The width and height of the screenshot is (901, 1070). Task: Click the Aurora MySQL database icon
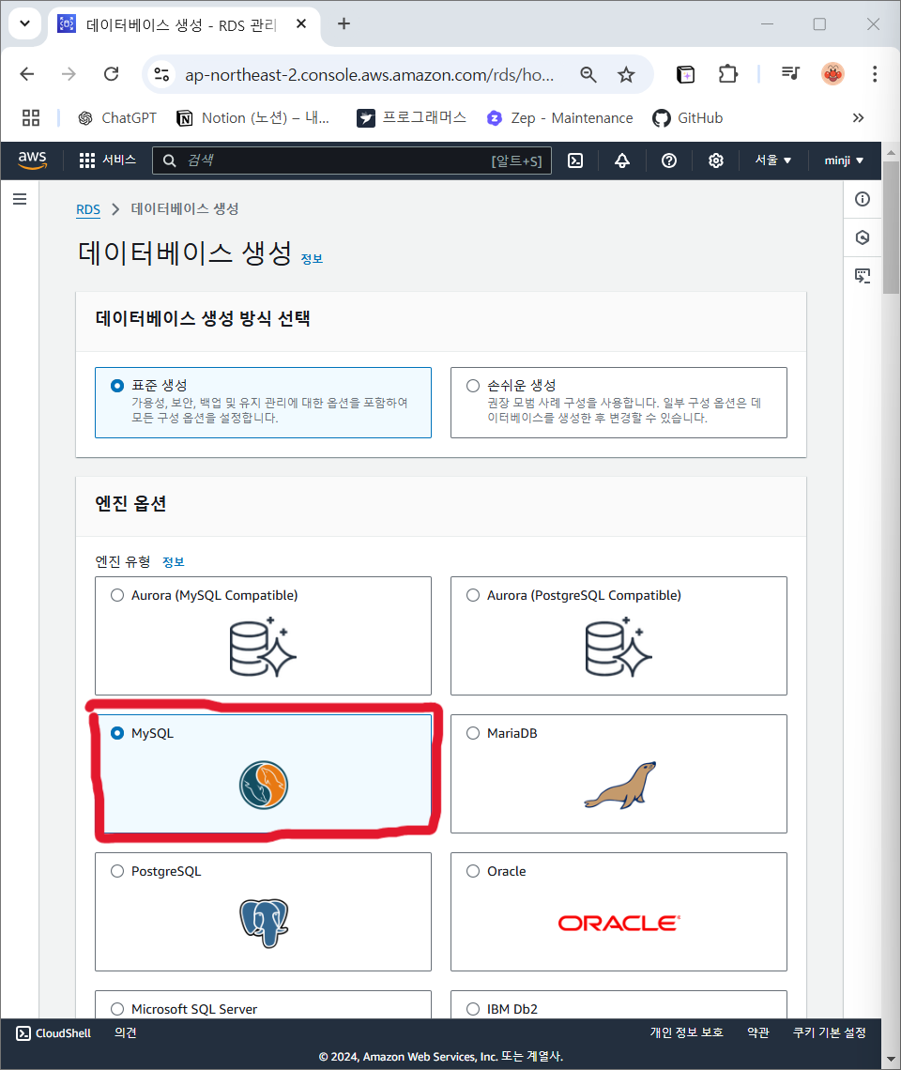click(x=263, y=647)
